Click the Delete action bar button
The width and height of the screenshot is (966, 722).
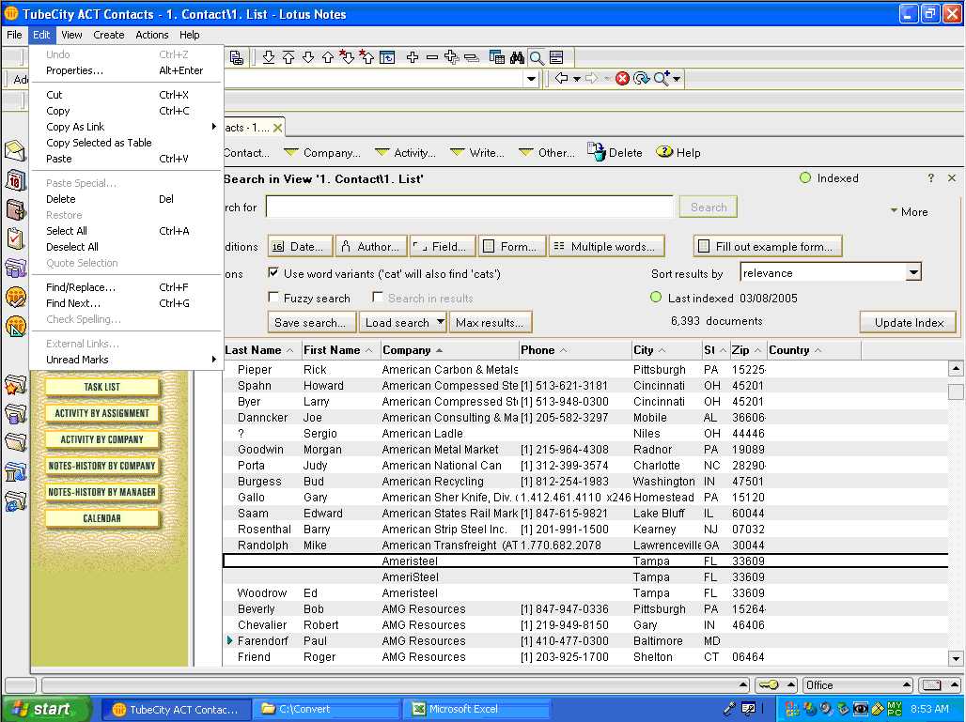tap(615, 153)
